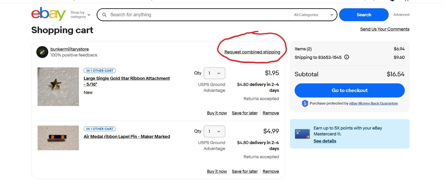Expand the Shop by category menu
The width and height of the screenshot is (444, 195).
pyautogui.click(x=80, y=15)
